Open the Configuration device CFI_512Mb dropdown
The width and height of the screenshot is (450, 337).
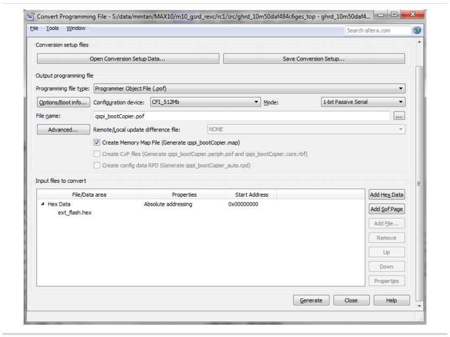point(205,102)
